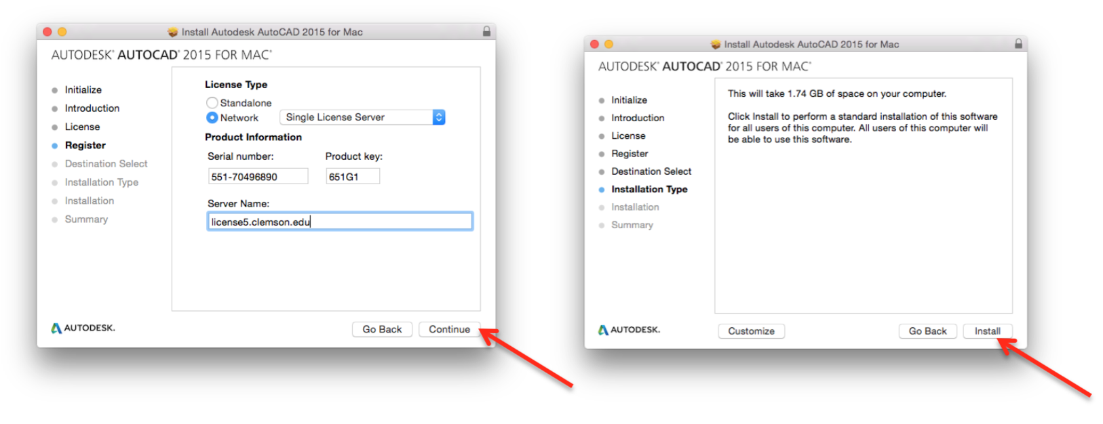Minimize the Register installer window
The height and width of the screenshot is (424, 1103).
(62, 32)
